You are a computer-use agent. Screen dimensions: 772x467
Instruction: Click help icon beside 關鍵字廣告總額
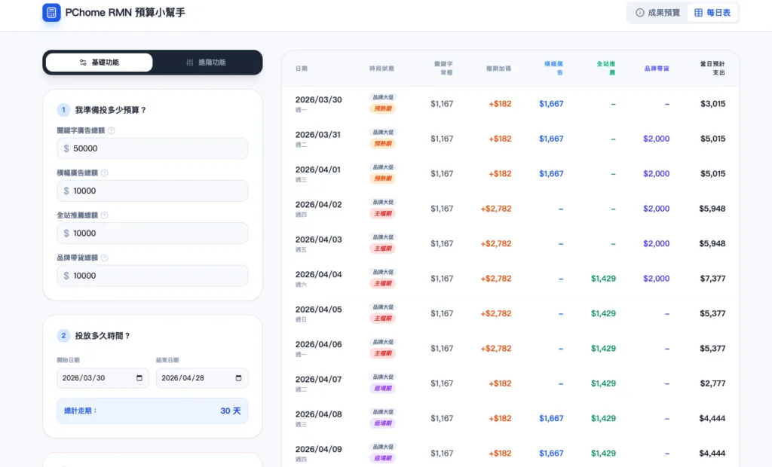tap(112, 130)
